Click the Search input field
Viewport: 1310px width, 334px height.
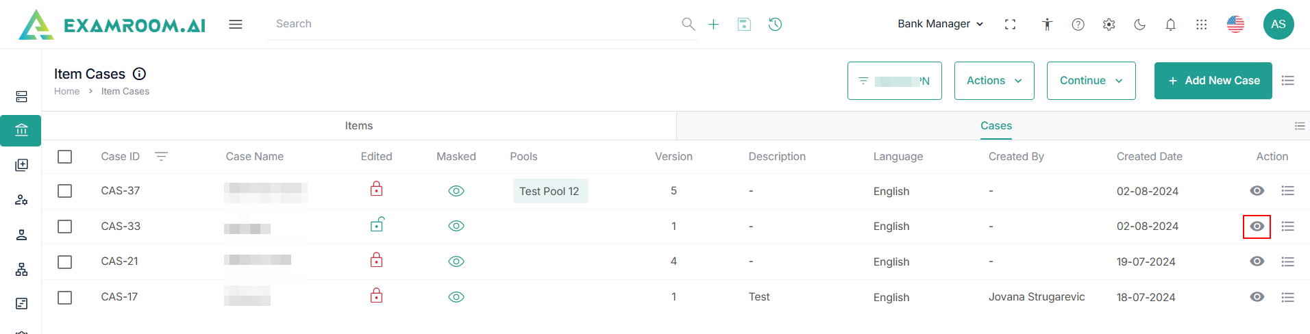(x=473, y=24)
